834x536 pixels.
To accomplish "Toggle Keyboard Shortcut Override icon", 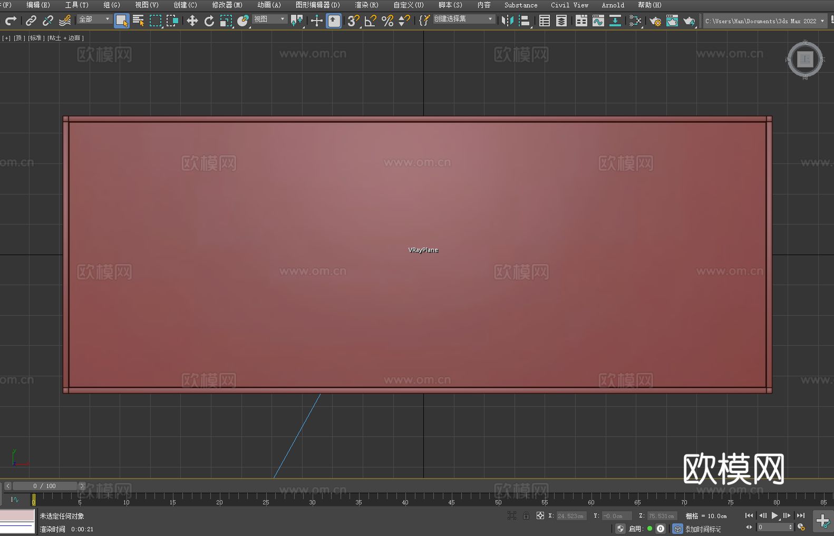I will [x=334, y=21].
